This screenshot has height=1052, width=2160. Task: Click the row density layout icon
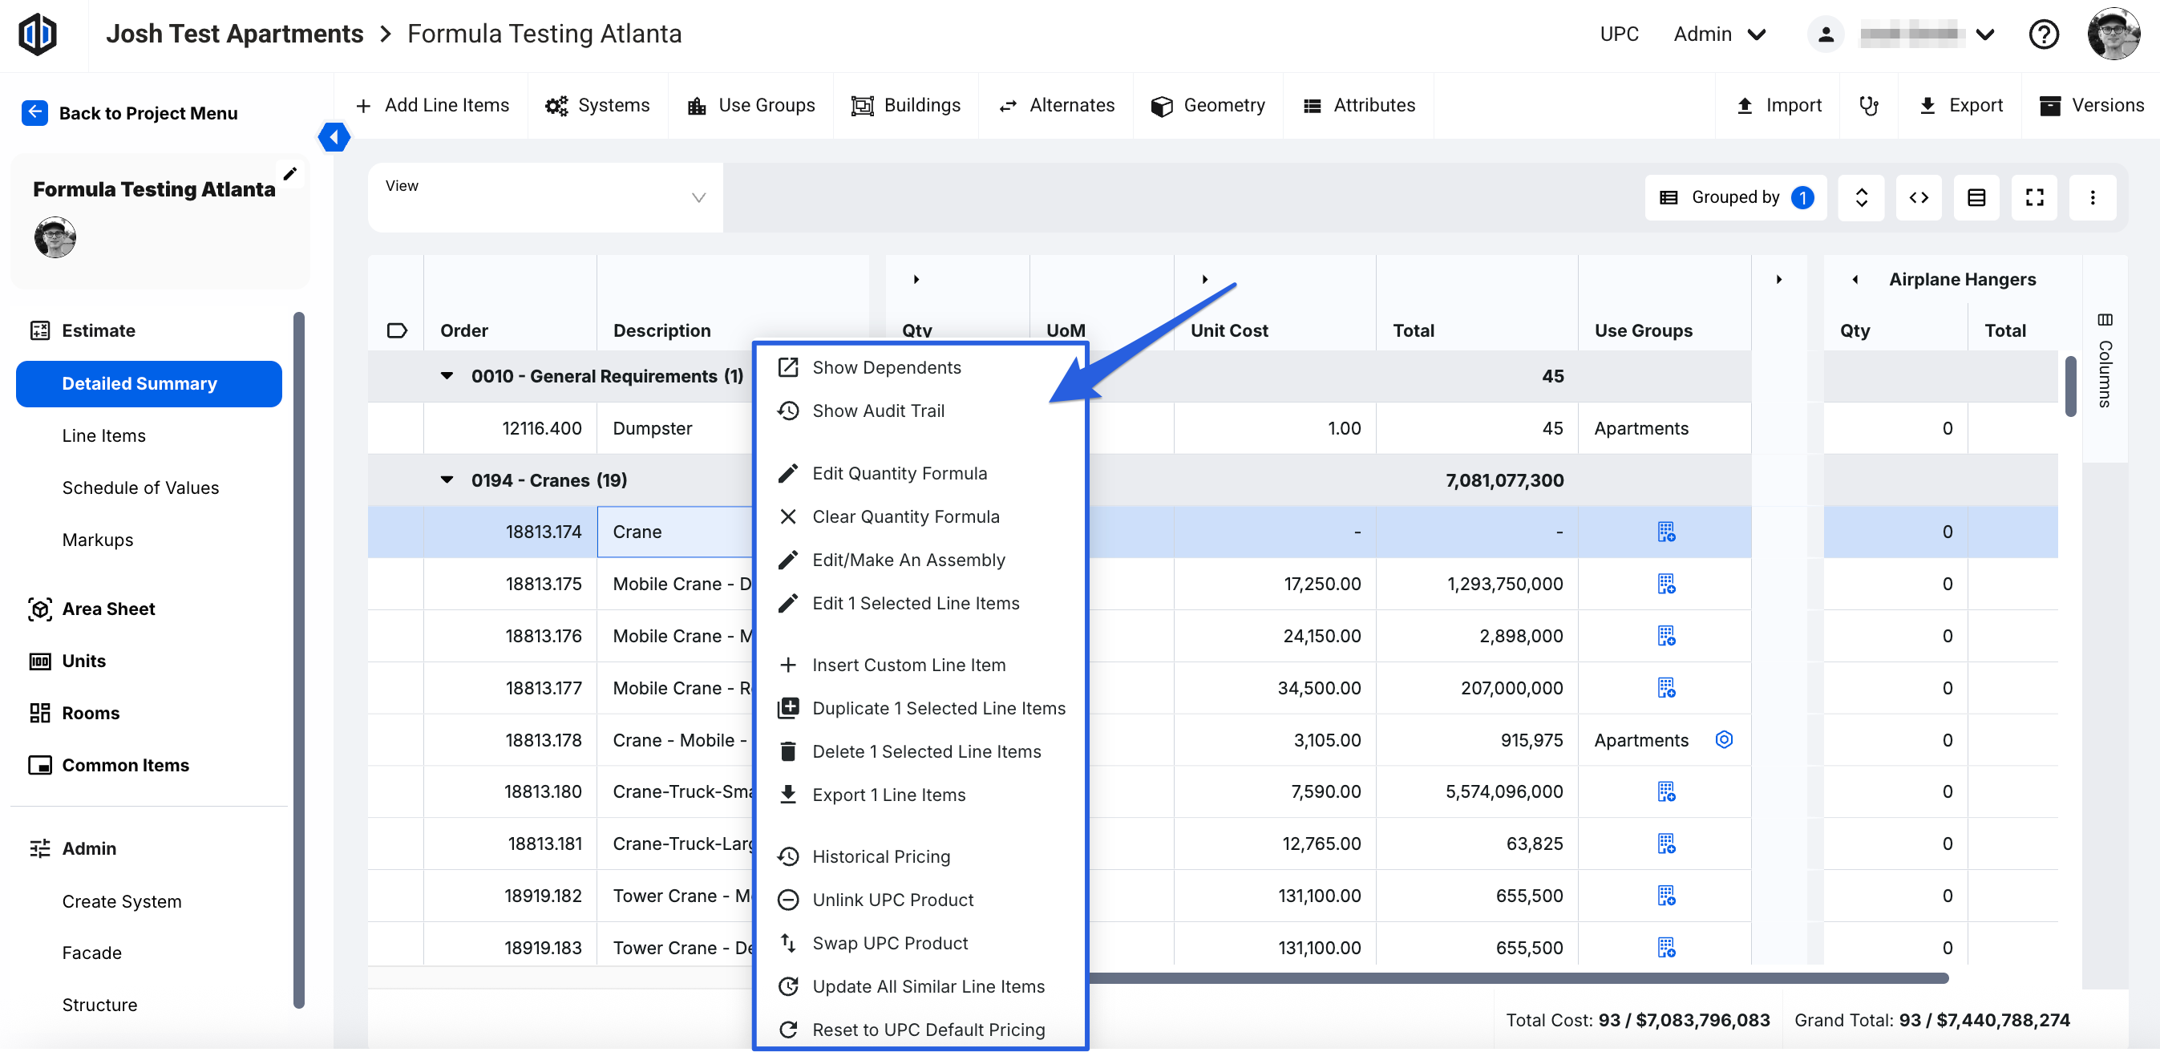tap(1976, 198)
